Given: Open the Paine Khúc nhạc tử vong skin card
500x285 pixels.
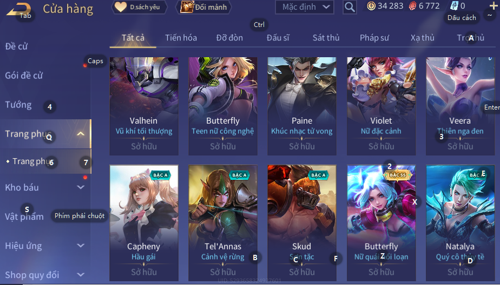Looking at the screenshot, I should click(301, 106).
